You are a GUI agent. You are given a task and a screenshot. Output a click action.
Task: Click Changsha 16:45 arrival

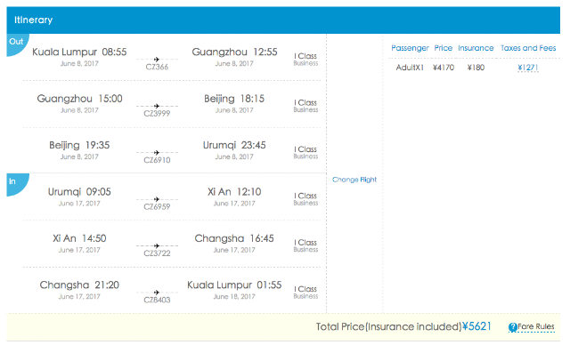click(x=234, y=238)
